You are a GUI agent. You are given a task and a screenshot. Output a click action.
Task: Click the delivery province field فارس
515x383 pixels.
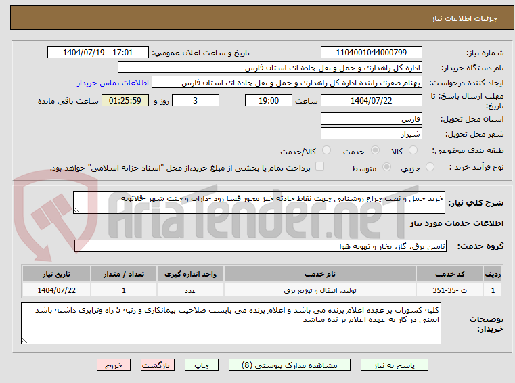pos(371,119)
